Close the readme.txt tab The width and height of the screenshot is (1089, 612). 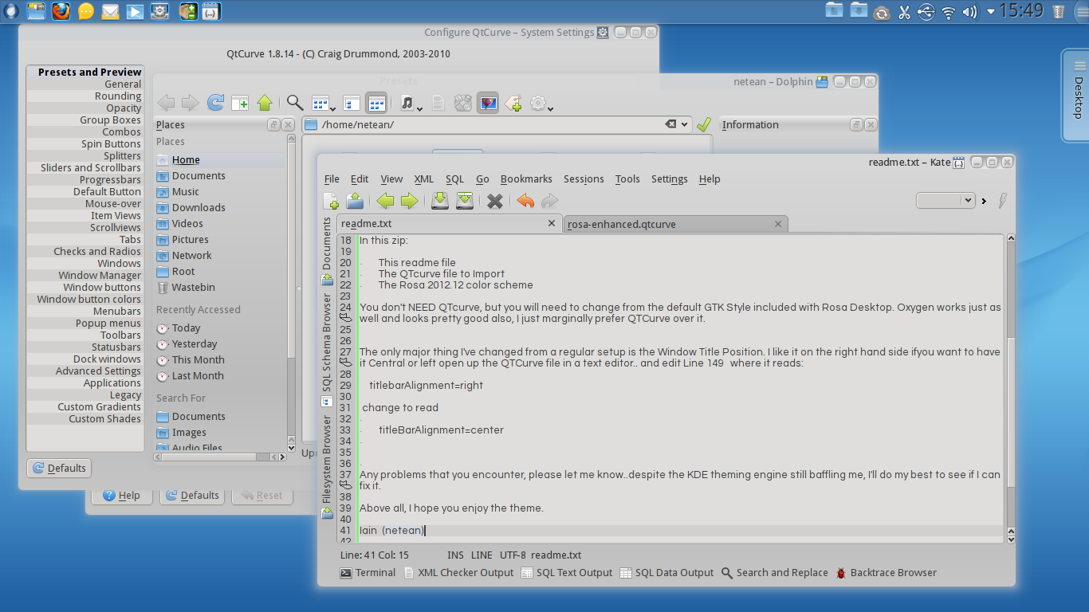[x=551, y=224]
